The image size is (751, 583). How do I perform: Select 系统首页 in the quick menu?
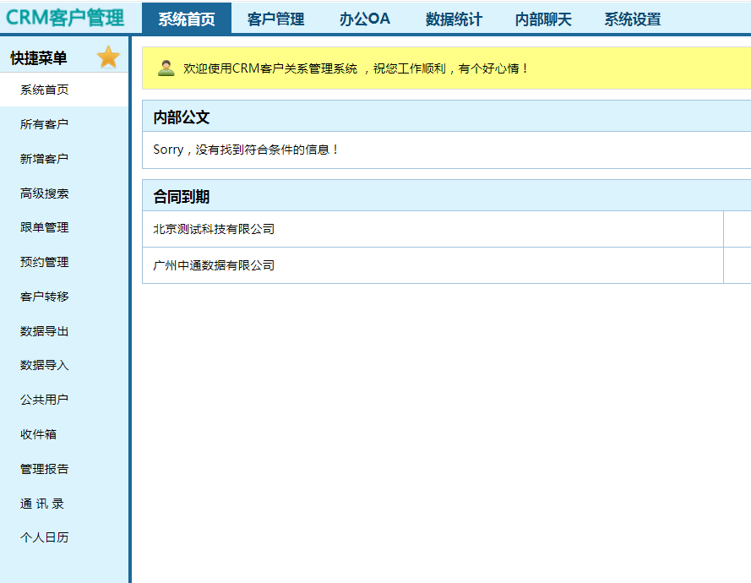point(45,90)
